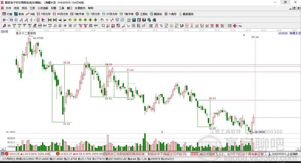Restore the inner chart window
This screenshot has height=163, width=301.
tap(294, 8)
